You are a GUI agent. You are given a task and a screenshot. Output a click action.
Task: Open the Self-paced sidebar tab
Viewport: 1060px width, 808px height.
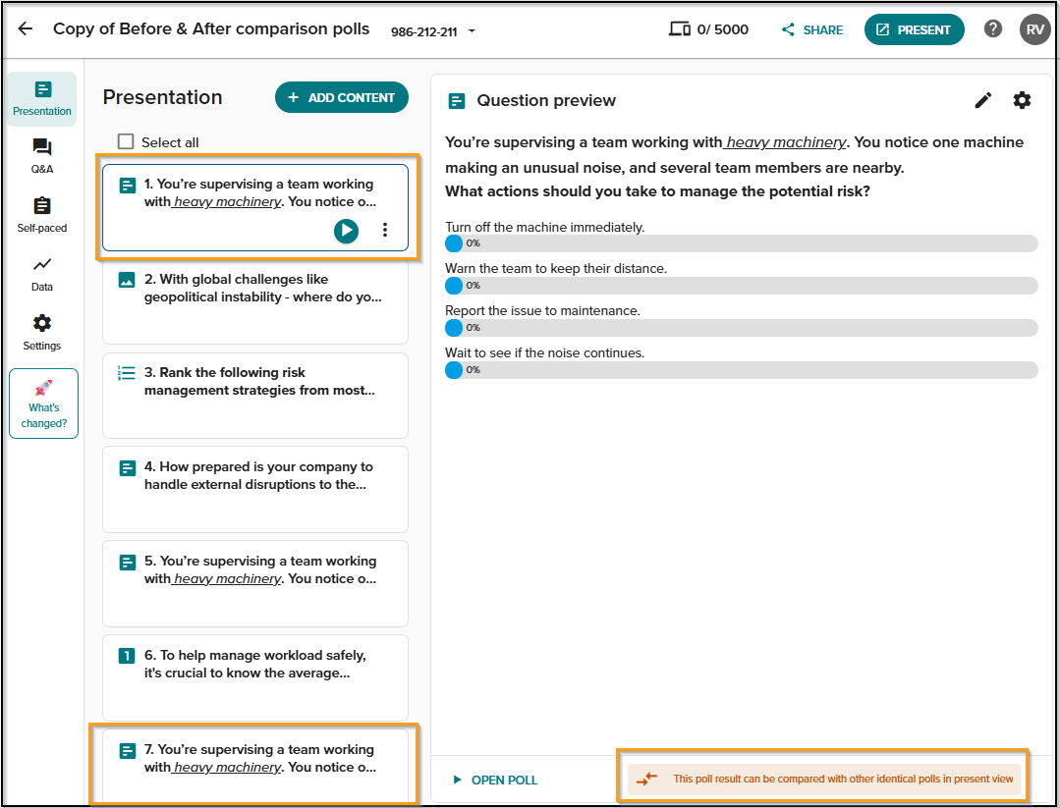pos(42,215)
